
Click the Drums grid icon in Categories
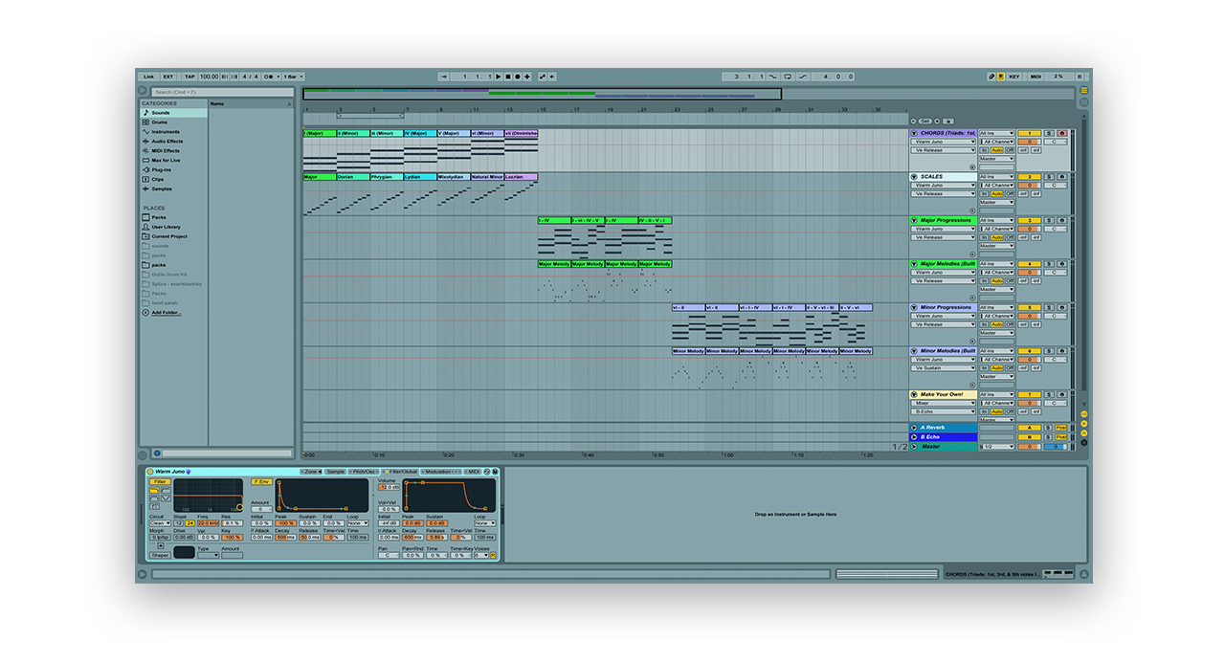coord(145,122)
